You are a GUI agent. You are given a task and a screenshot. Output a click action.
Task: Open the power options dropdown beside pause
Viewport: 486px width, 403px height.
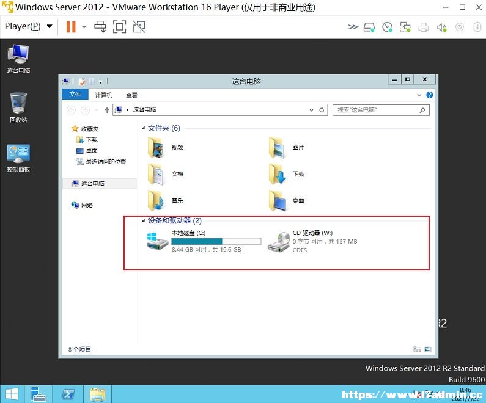[84, 27]
